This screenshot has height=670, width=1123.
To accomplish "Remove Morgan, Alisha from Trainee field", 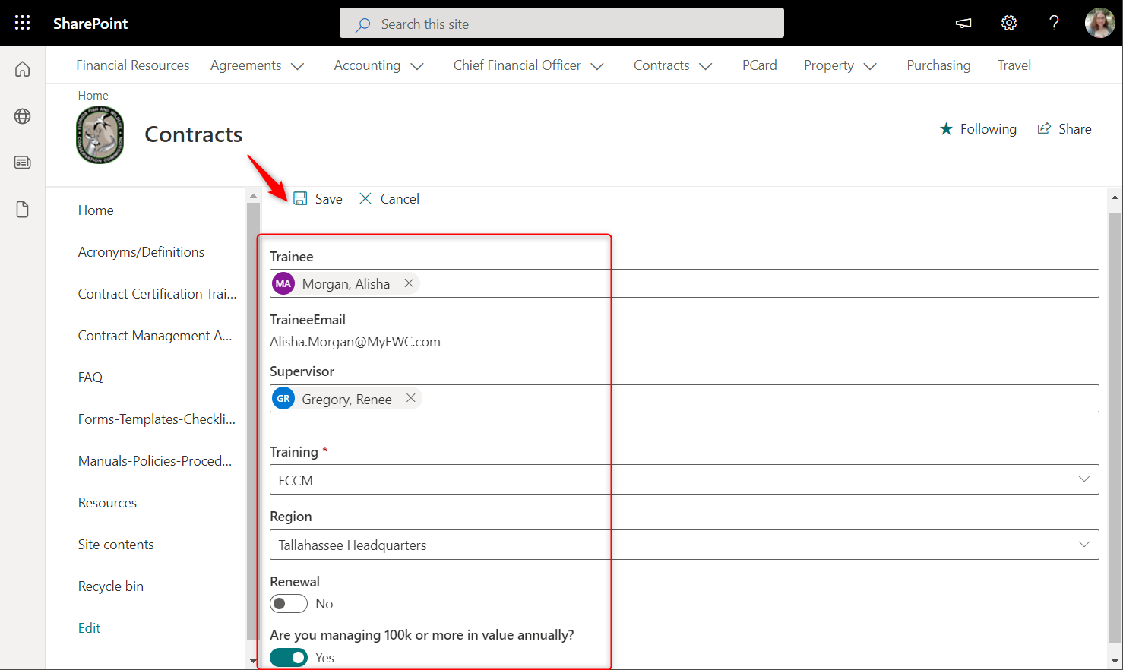I will [409, 283].
